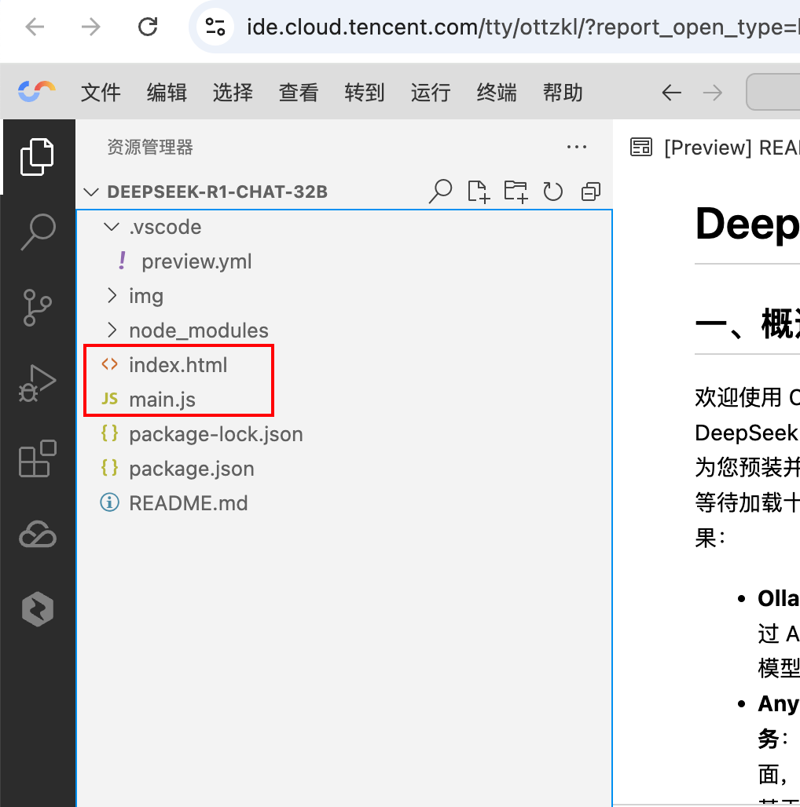Screen dimensions: 800x807
Task: Open the Run and Debug view
Action: [x=37, y=382]
